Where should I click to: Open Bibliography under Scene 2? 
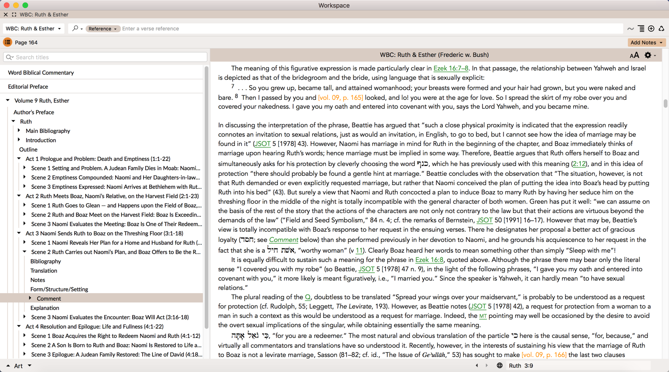(x=46, y=262)
